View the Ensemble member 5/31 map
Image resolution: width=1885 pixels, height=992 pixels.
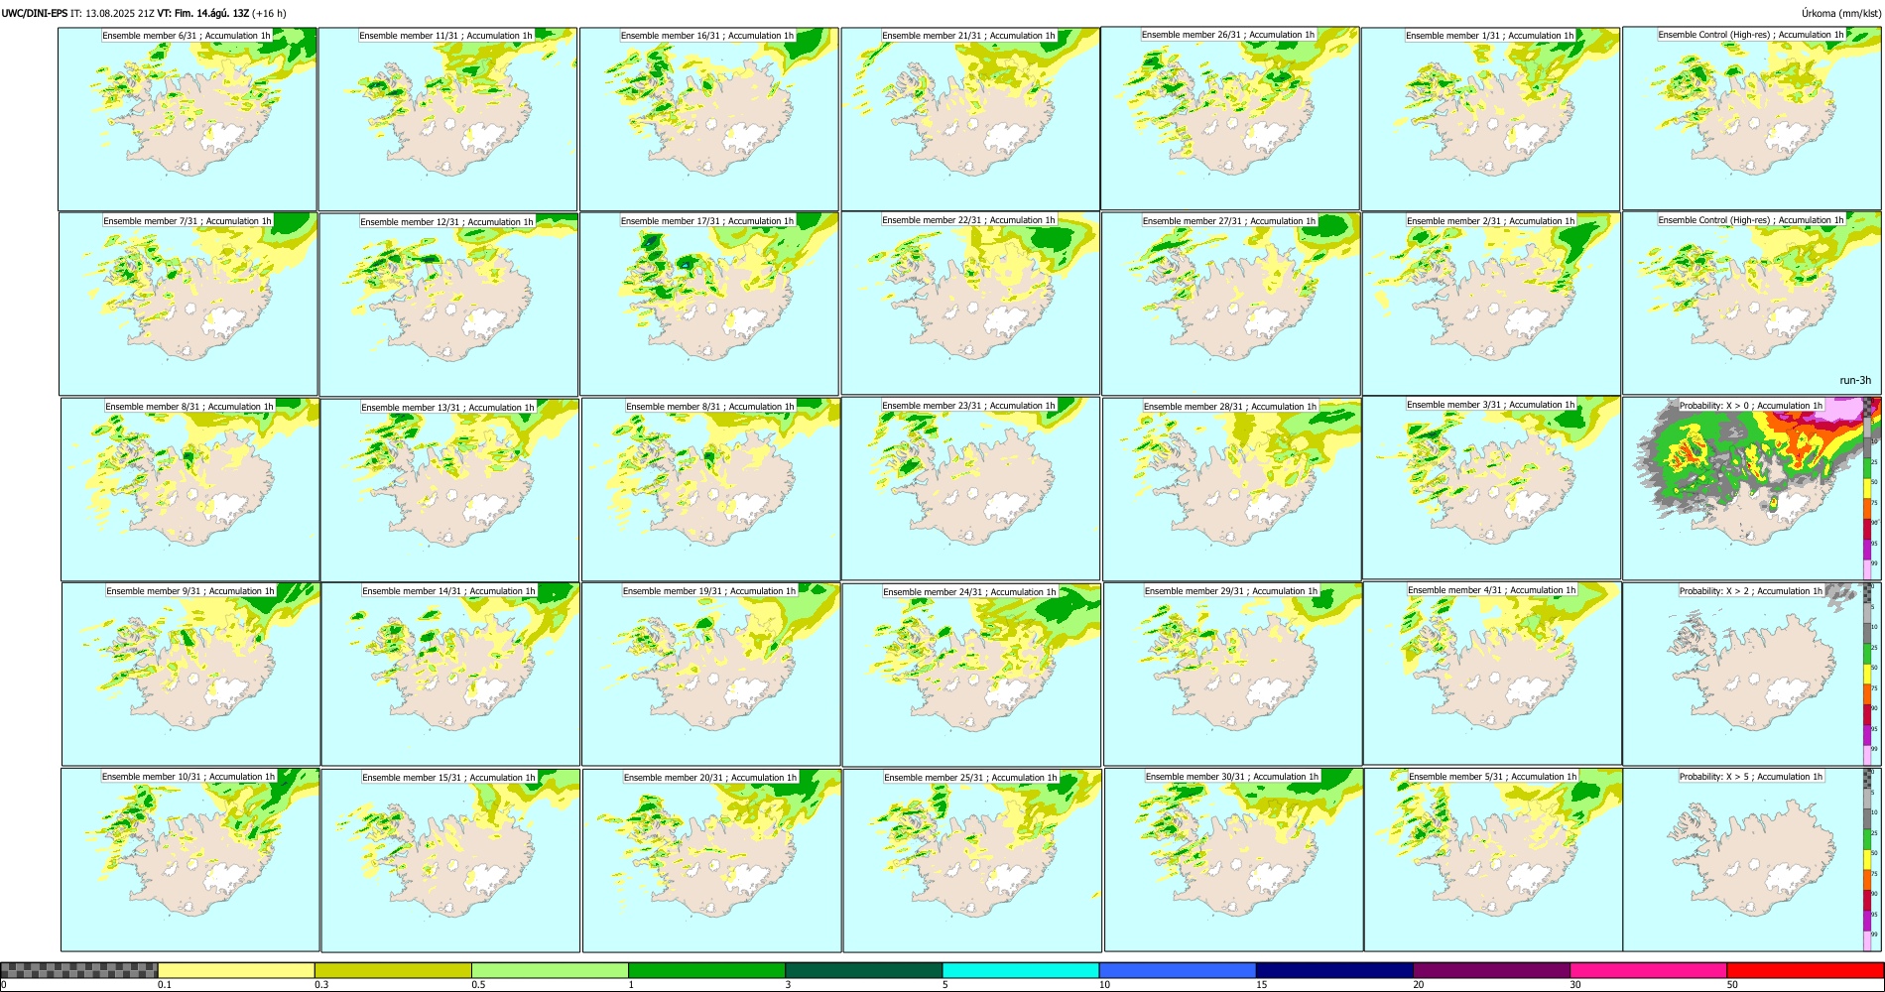tap(1494, 860)
